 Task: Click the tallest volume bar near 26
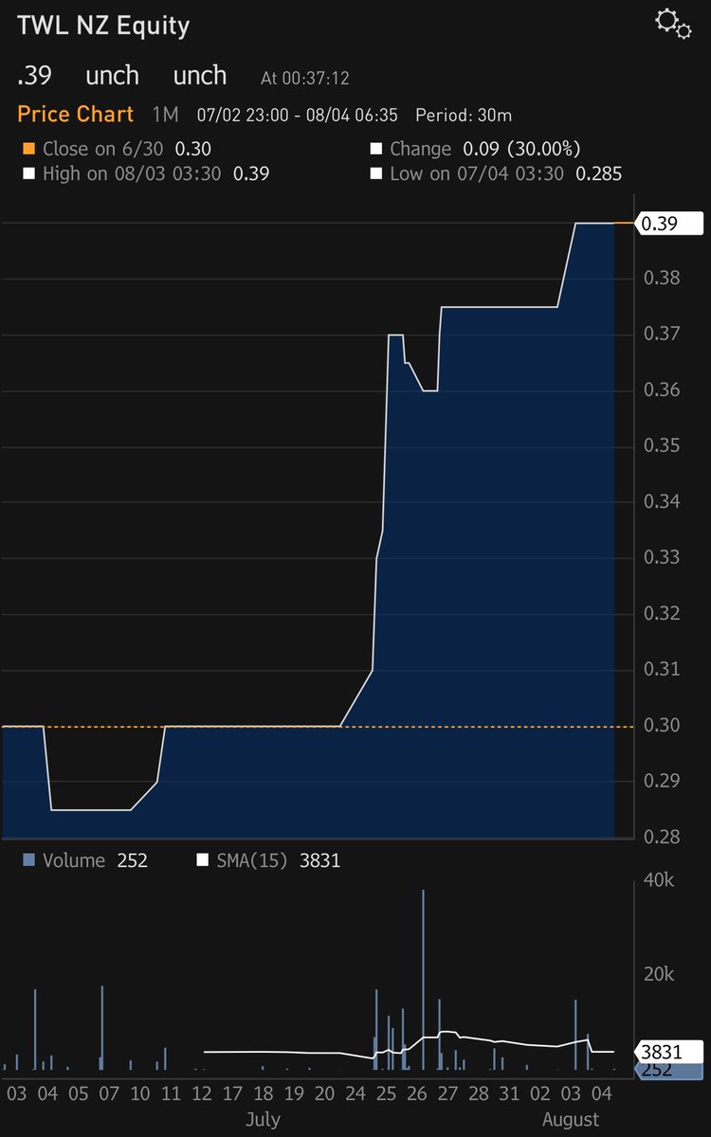click(x=423, y=981)
